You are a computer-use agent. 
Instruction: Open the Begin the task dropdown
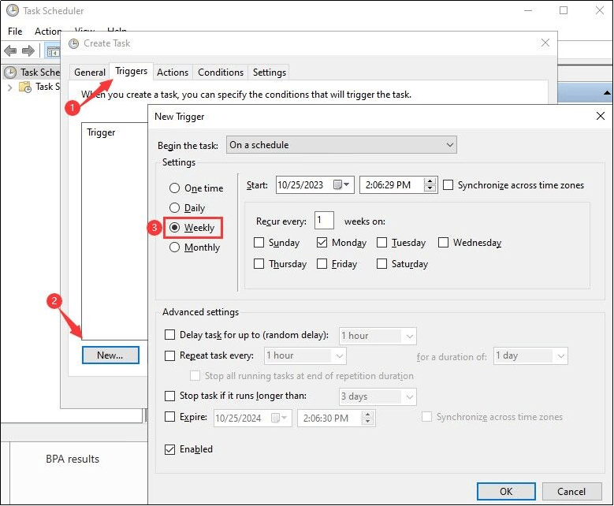(341, 145)
